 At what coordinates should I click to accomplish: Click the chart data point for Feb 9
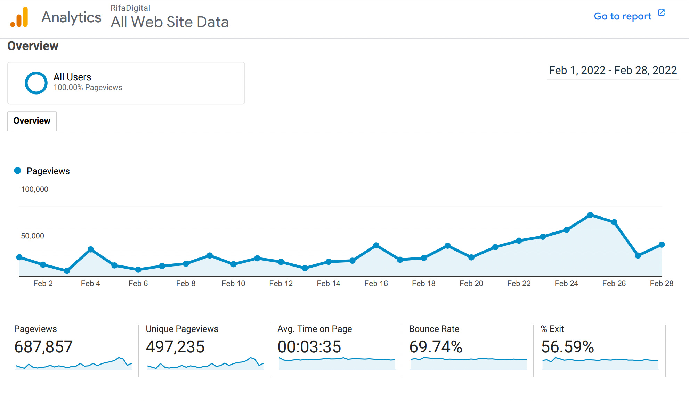(x=210, y=255)
